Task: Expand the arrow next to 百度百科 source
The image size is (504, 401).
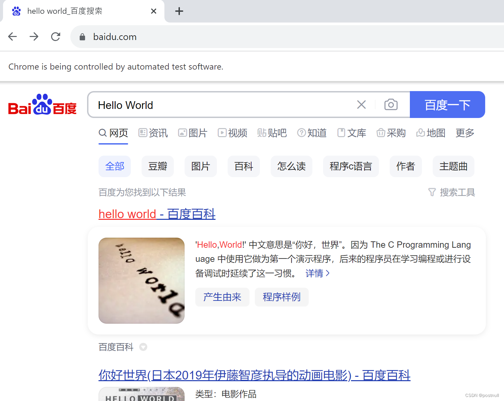Action: (143, 347)
